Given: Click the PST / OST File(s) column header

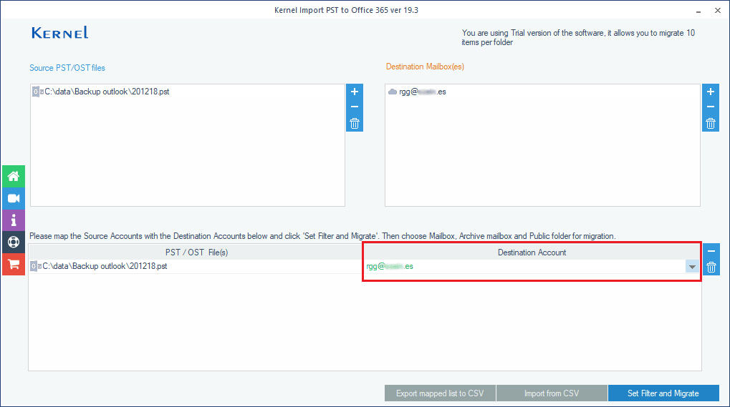Looking at the screenshot, I should click(196, 252).
